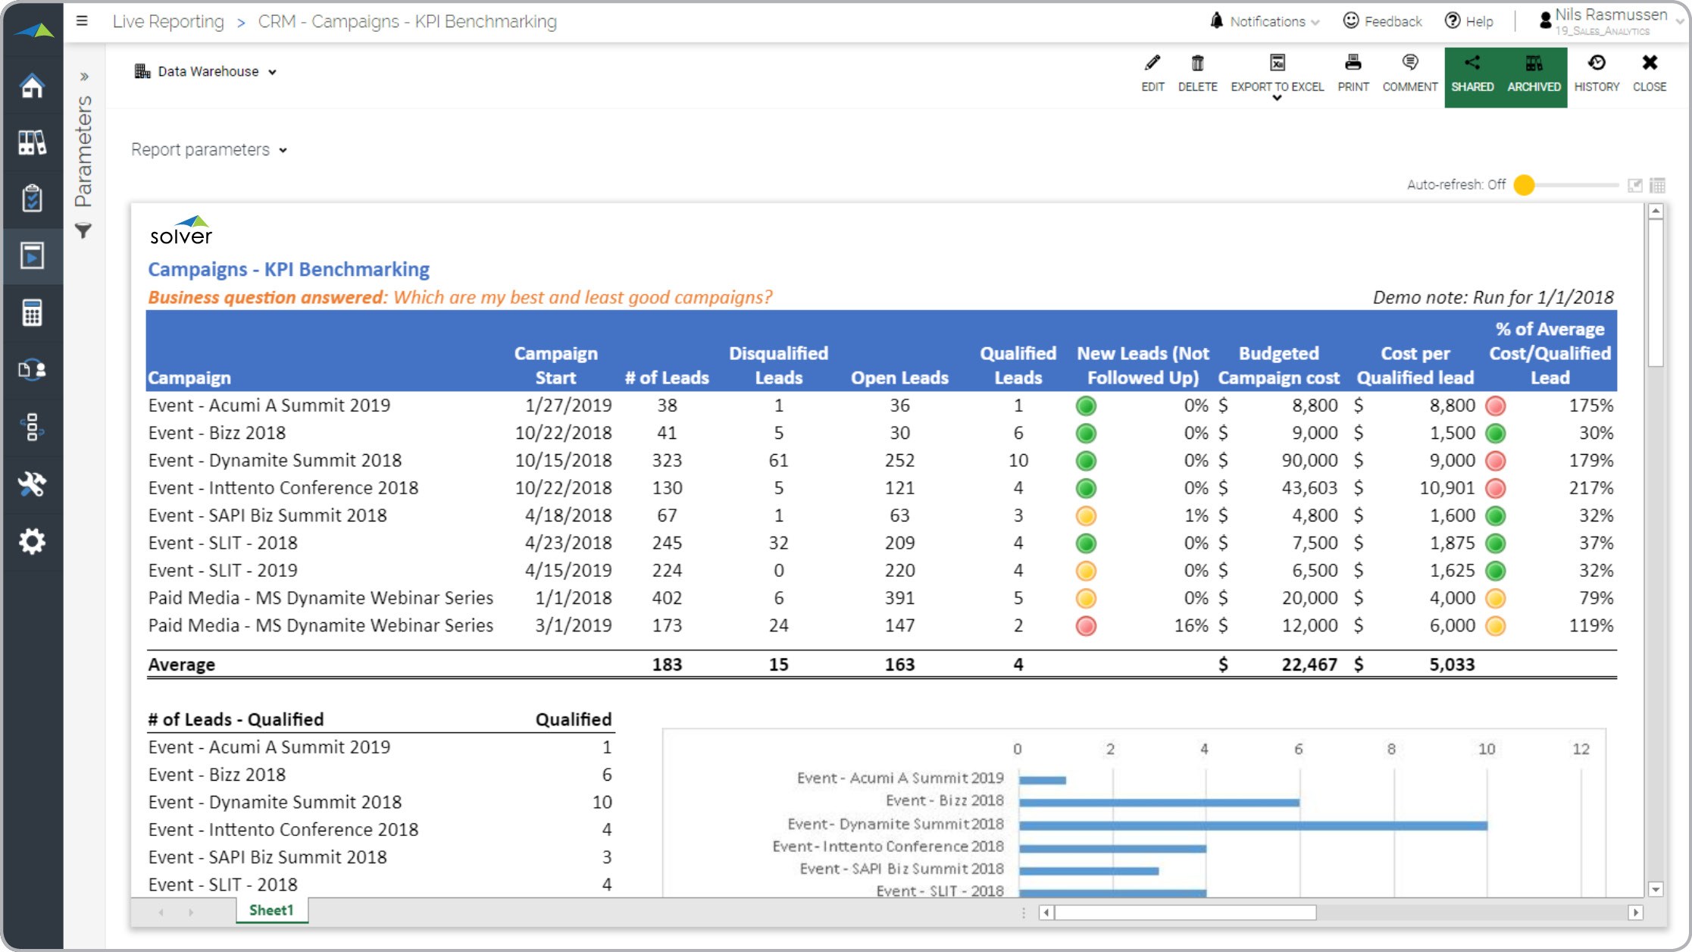
Task: Open the Comment bubble icon
Action: coord(1409,64)
